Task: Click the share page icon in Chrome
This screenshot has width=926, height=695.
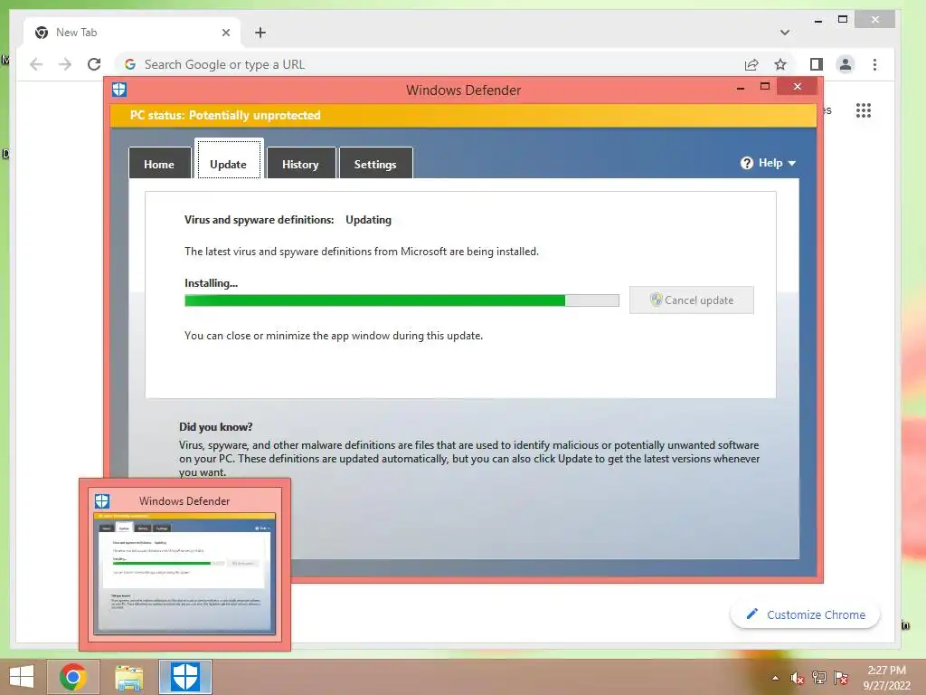Action: click(751, 64)
